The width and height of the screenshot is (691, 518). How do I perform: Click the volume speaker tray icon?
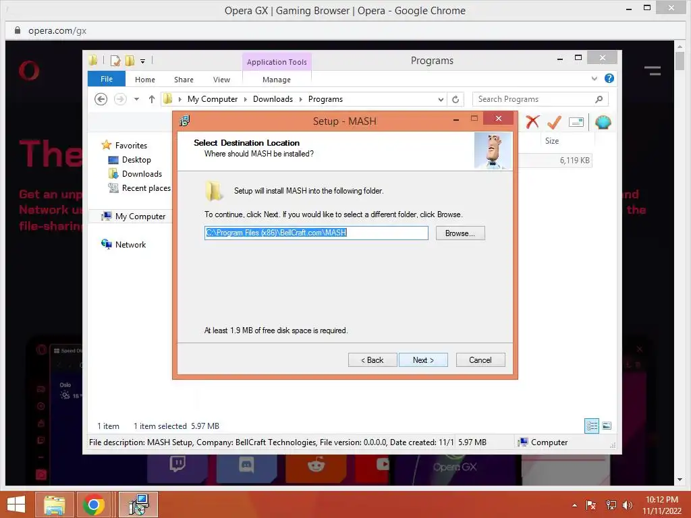[x=627, y=505]
